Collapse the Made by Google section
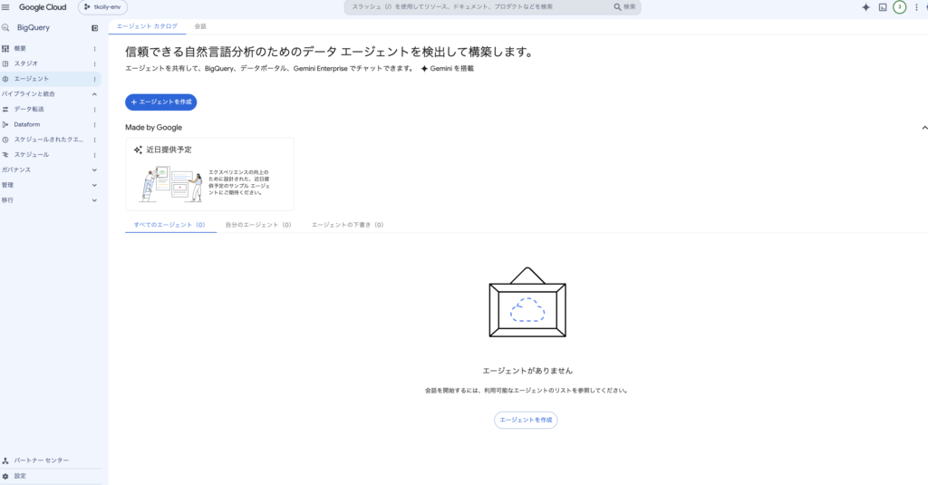928x485 pixels. 923,128
